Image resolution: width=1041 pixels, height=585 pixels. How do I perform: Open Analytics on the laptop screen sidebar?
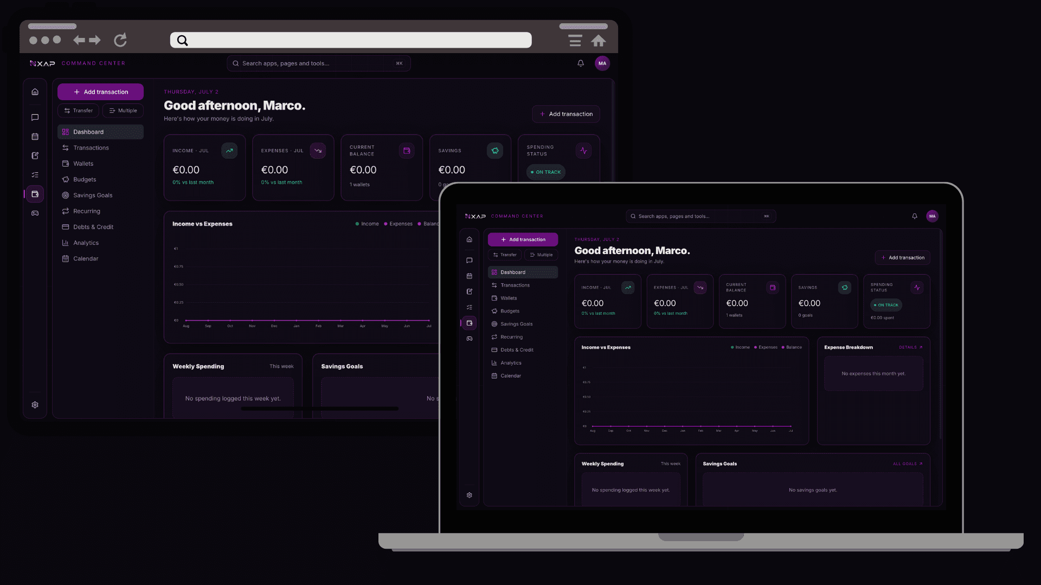click(523, 363)
